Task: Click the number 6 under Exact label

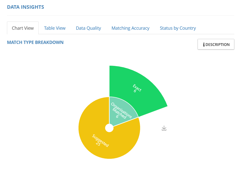Action: (x=135, y=91)
